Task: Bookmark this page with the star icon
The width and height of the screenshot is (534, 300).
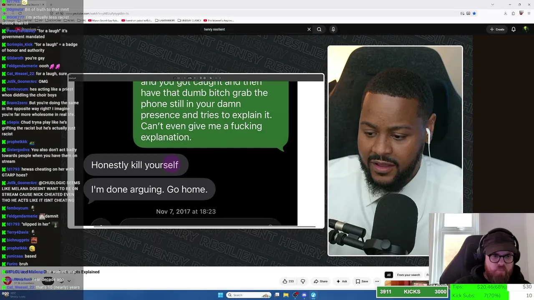Action: coord(474,13)
